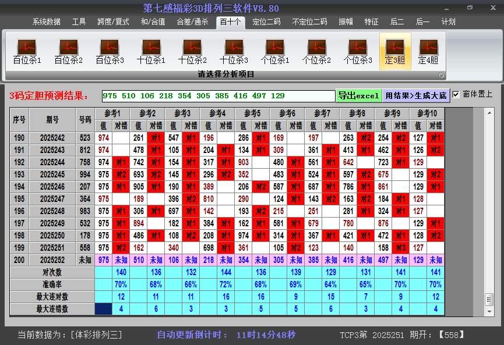Image resolution: width=504 pixels, height=345 pixels.
Task: Click the table scrollbar down arrow
Action: tap(489, 311)
